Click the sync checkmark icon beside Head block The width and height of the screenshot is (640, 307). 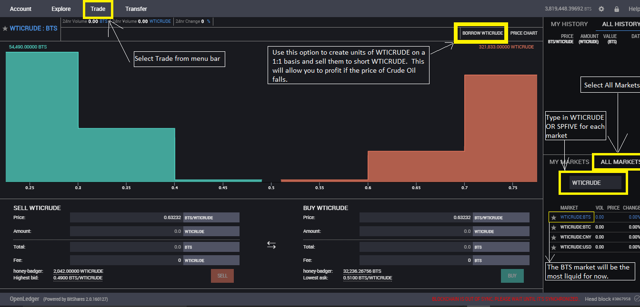pyautogui.click(x=637, y=299)
